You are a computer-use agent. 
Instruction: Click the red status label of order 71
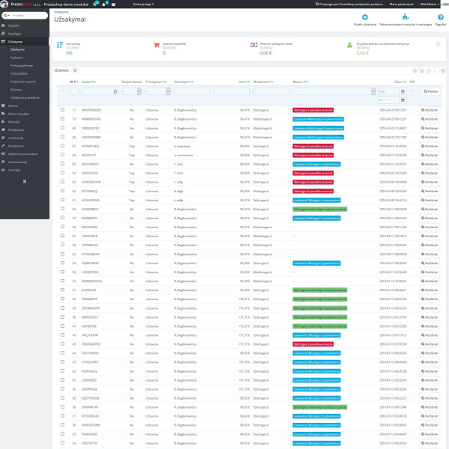tap(312, 110)
